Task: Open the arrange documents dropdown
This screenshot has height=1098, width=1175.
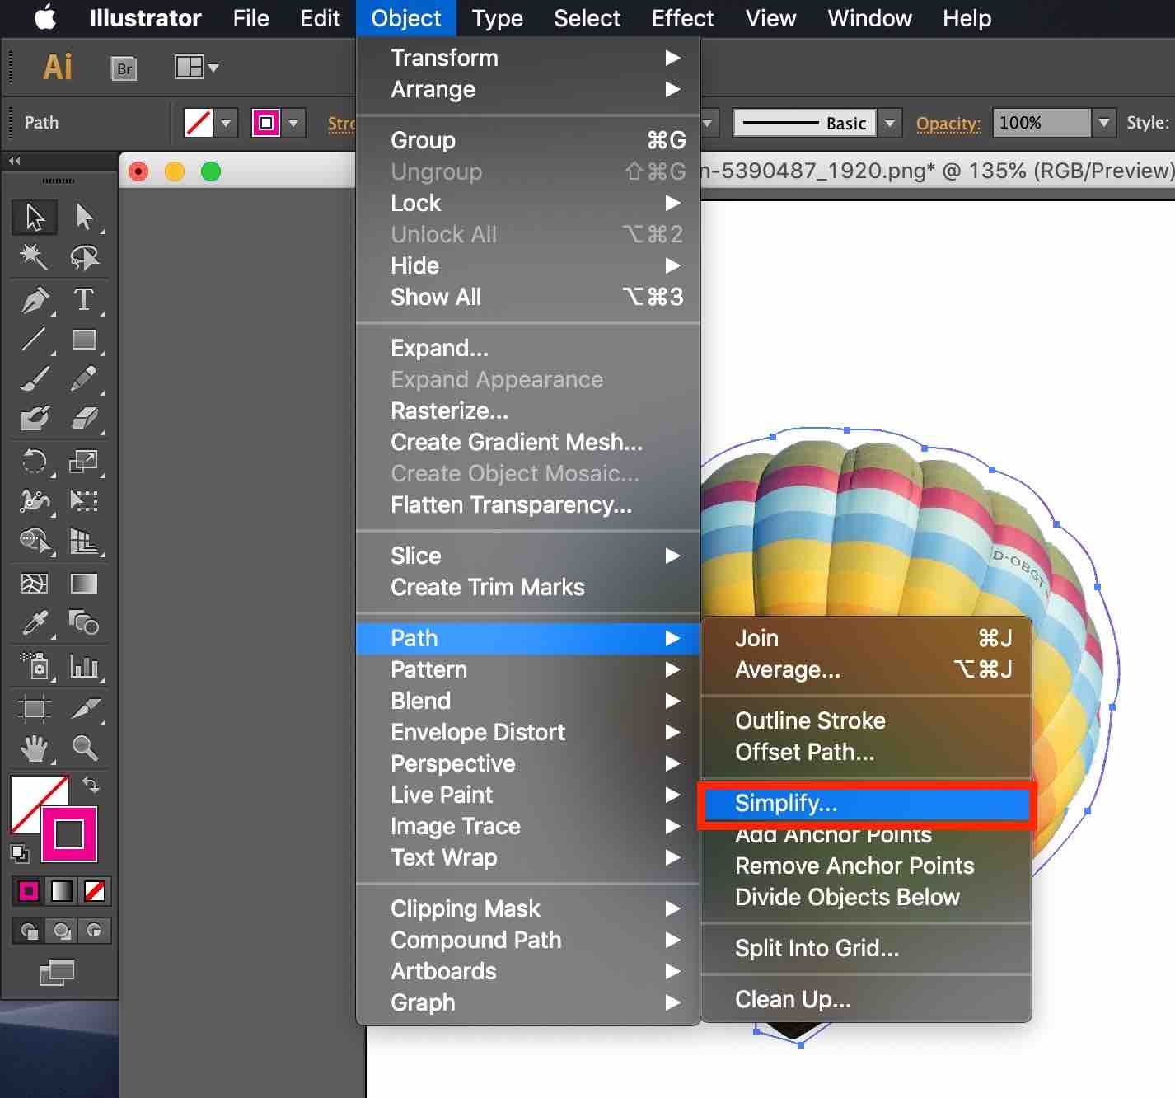Action: click(197, 67)
